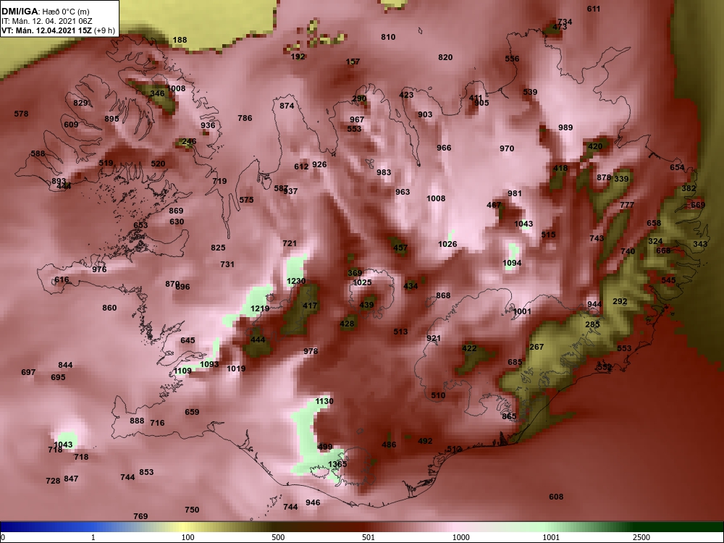Click the map value '292'
724x543 pixels.
(x=620, y=301)
